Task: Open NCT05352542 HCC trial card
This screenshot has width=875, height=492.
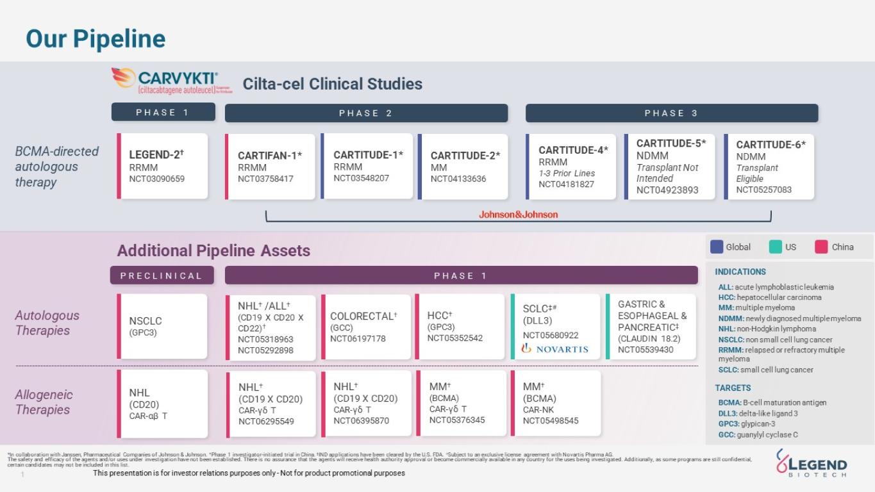Action: 460,327
